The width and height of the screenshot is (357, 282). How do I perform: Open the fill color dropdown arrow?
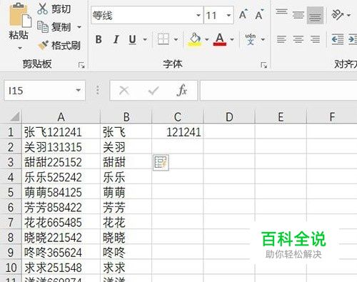[206, 39]
